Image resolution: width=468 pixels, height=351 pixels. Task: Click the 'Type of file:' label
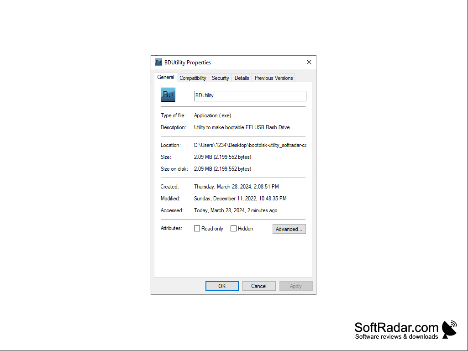click(173, 115)
